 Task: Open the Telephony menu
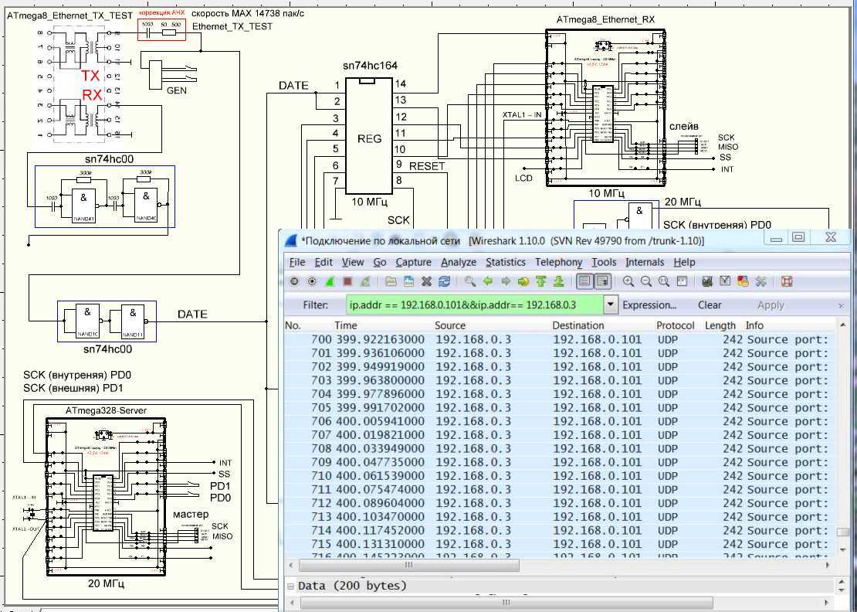(558, 262)
